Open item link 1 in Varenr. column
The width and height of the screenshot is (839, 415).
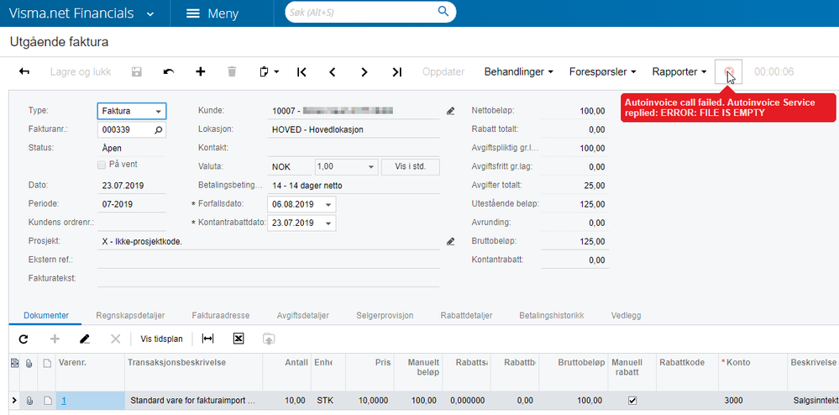coord(64,400)
